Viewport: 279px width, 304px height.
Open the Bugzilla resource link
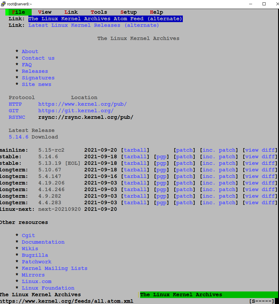coord(35,255)
